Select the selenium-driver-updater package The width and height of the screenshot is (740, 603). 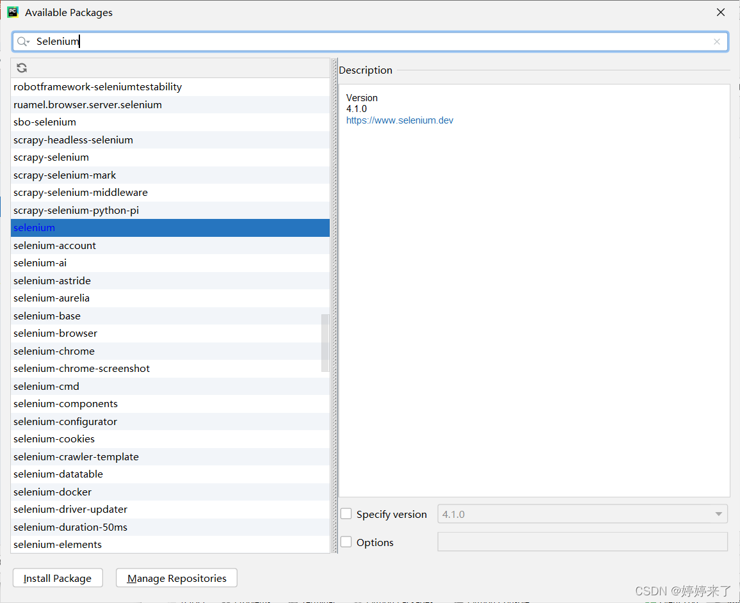170,510
